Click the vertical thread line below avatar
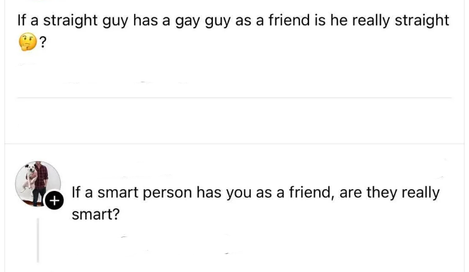The image size is (469, 272). pos(38,240)
